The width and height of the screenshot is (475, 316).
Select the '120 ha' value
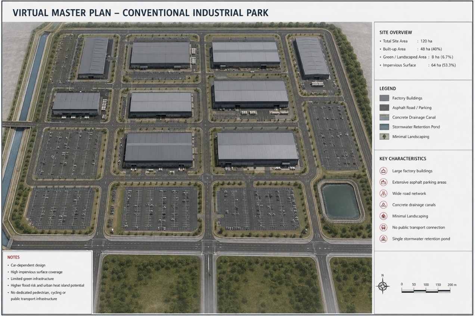click(x=425, y=41)
